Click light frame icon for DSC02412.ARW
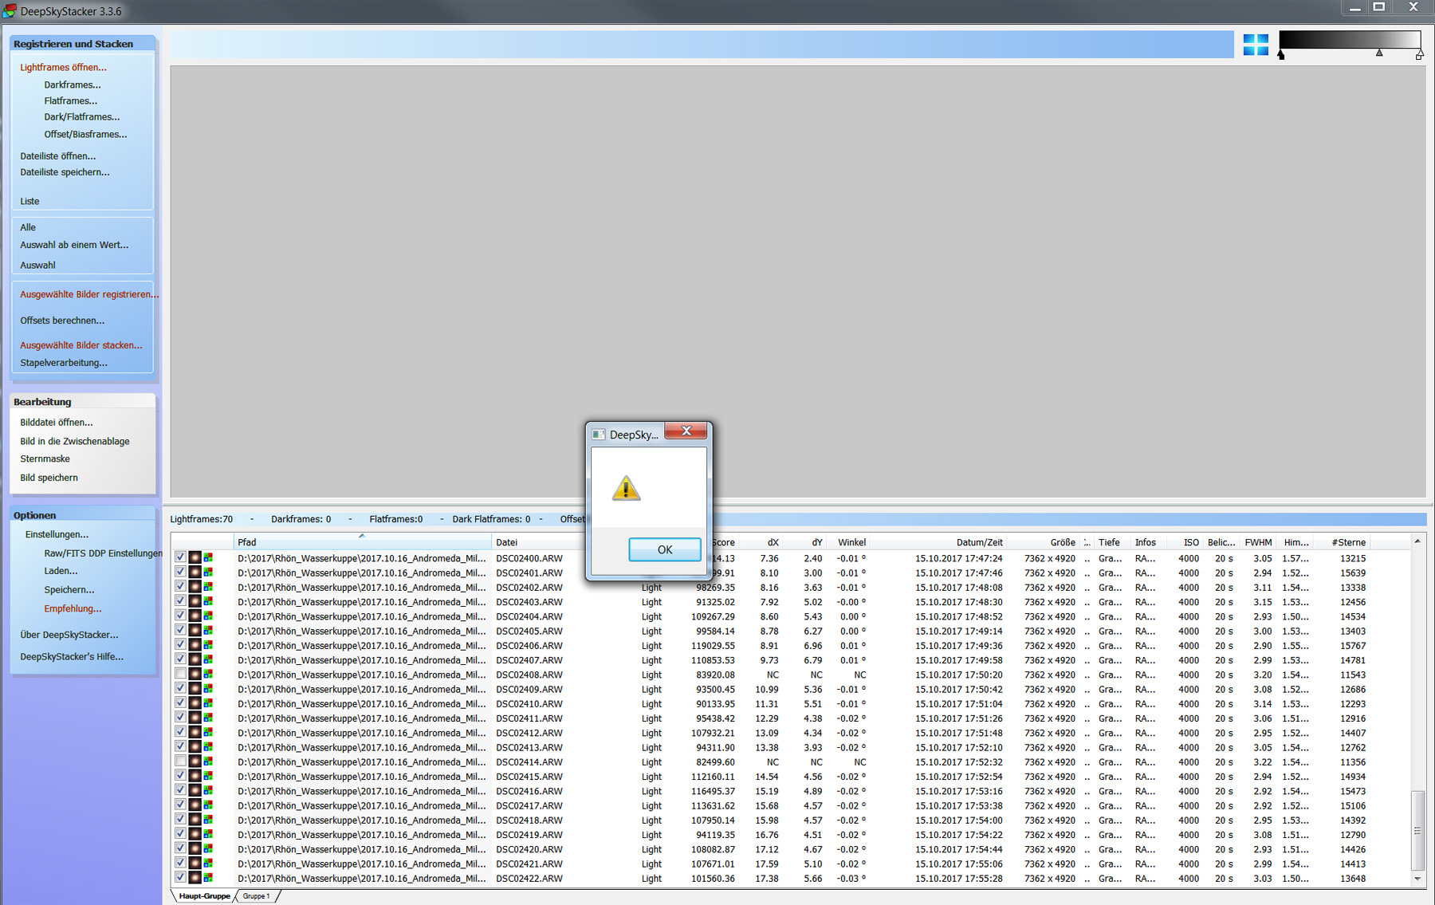 [x=195, y=733]
